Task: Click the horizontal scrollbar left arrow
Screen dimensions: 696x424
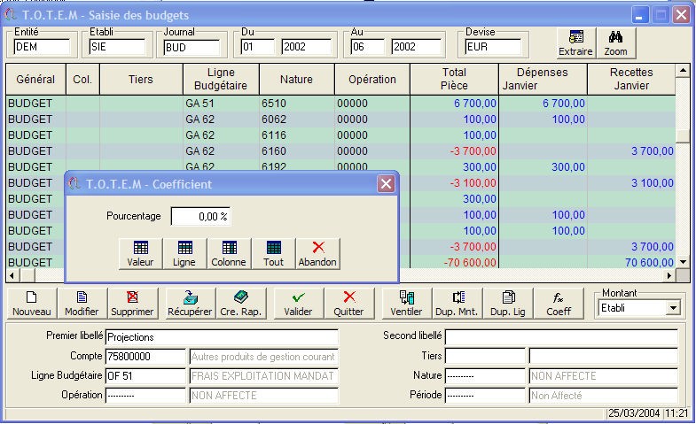Action: (12, 275)
